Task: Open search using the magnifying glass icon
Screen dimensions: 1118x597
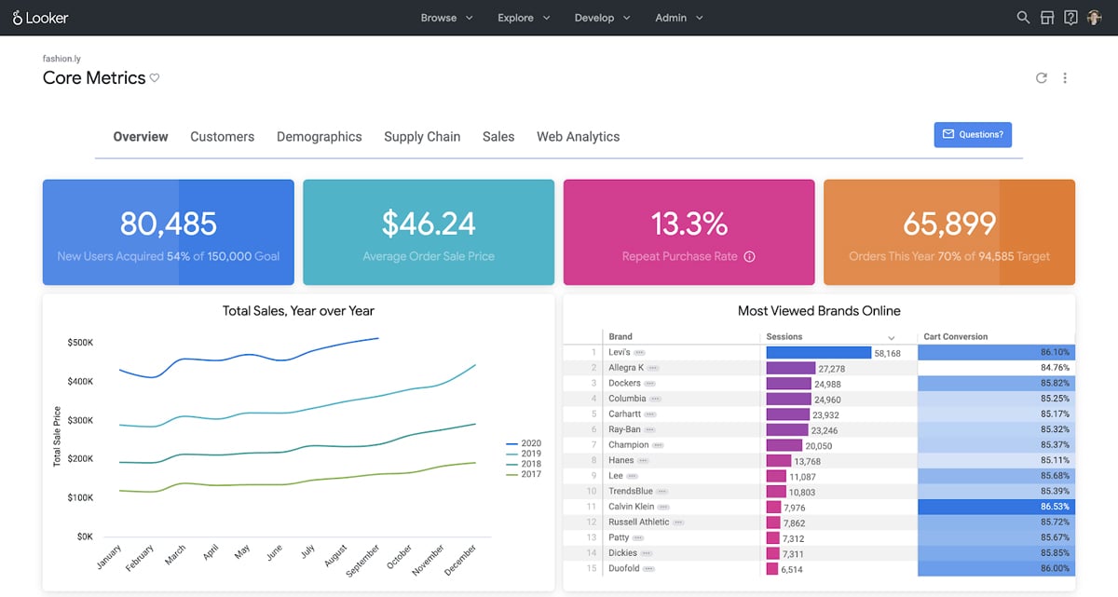Action: click(x=1022, y=17)
